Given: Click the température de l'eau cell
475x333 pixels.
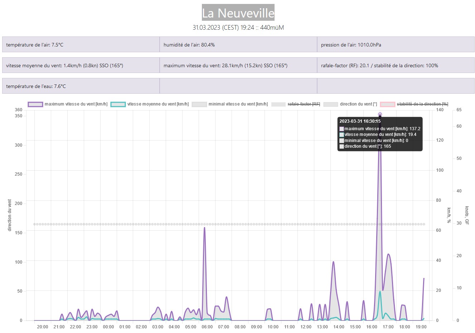Looking at the screenshot, I should (x=81, y=86).
